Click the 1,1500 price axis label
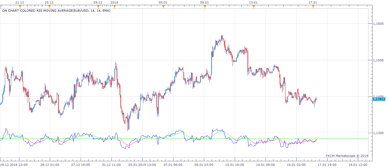 point(378,60)
